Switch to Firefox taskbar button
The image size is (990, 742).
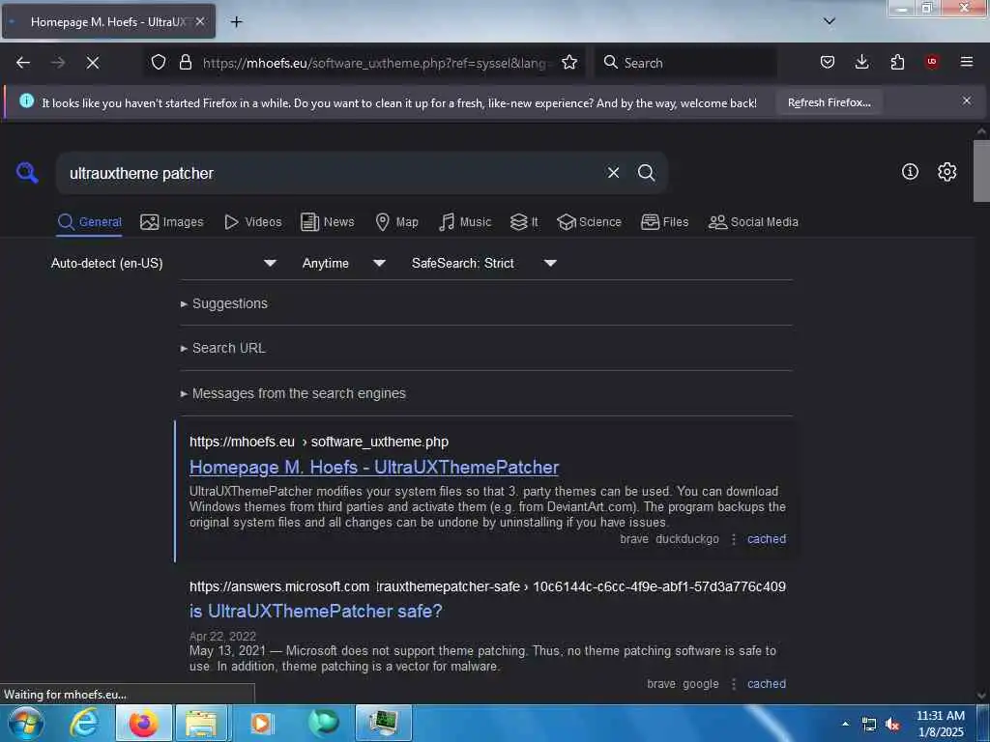pyautogui.click(x=143, y=723)
